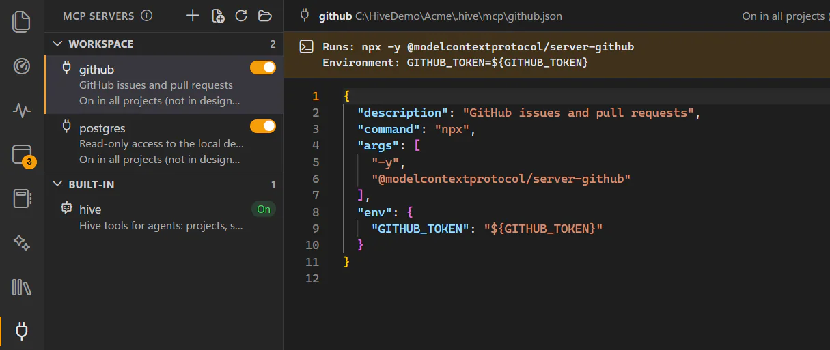Click the "npx" value in editor
Image resolution: width=830 pixels, height=350 pixels.
[x=452, y=129]
